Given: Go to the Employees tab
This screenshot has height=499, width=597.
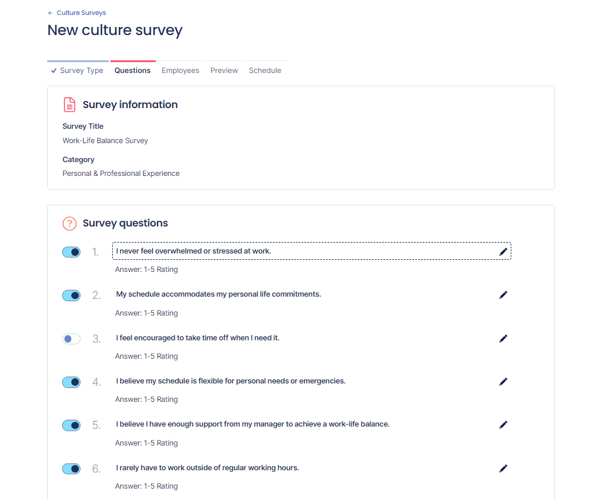Looking at the screenshot, I should (180, 70).
